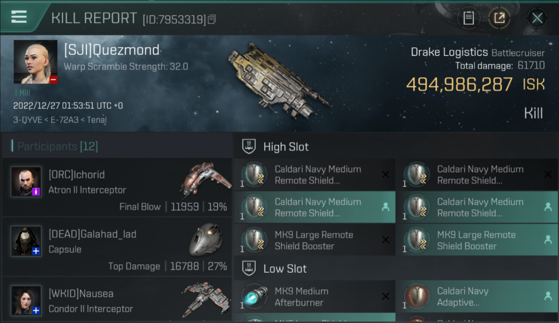Viewport: 559px width, 323px height.
Task: View Quezmond's character portrait
Action: [35, 62]
